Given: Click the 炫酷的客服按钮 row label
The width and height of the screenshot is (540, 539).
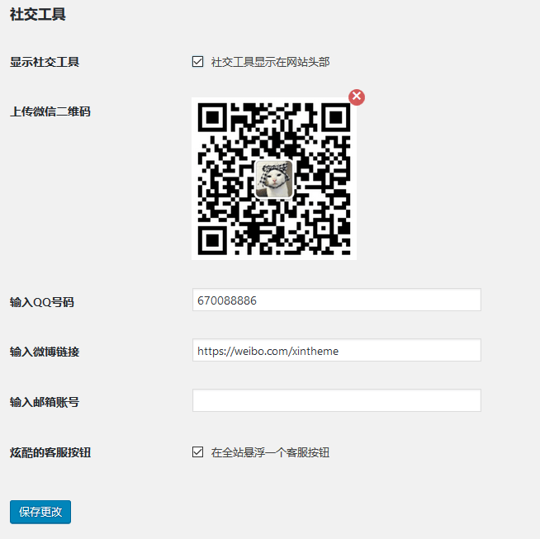Looking at the screenshot, I should coord(50,452).
